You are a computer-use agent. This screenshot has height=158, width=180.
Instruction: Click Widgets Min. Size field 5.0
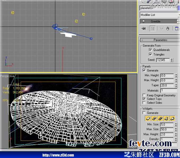coord(167,124)
